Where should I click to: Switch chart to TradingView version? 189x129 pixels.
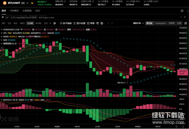click(x=160, y=23)
